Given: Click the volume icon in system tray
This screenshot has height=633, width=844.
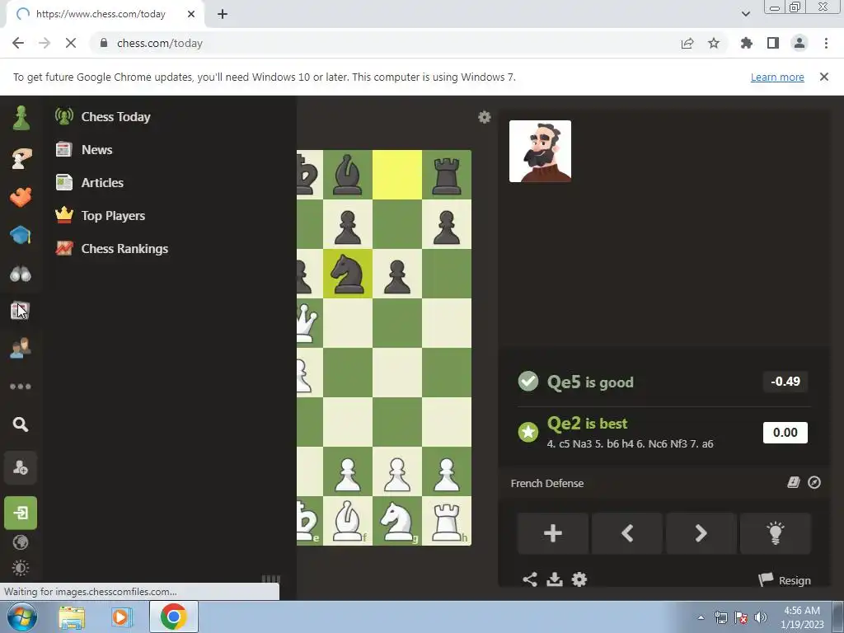Looking at the screenshot, I should coord(761,617).
